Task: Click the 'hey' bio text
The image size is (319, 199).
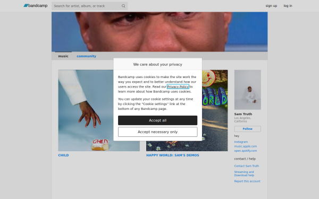Action: point(237,136)
